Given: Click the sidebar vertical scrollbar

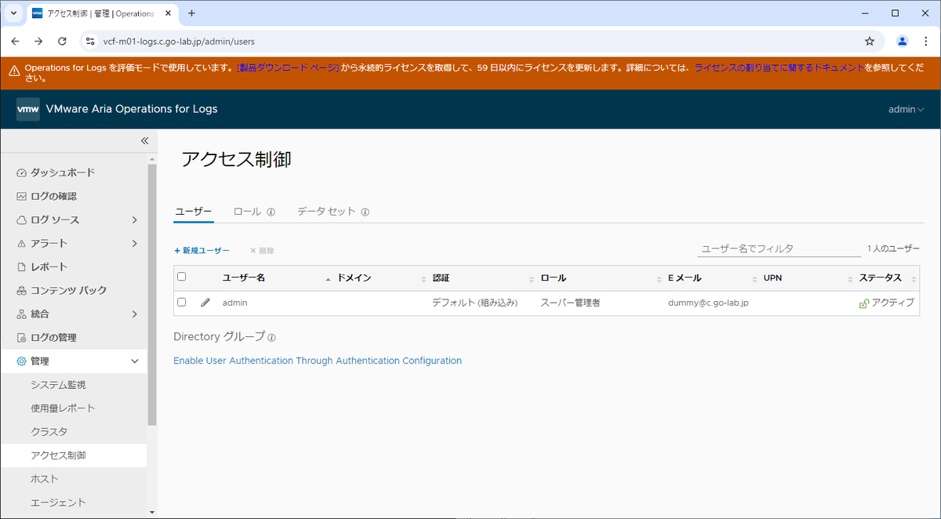Looking at the screenshot, I should point(152,294).
